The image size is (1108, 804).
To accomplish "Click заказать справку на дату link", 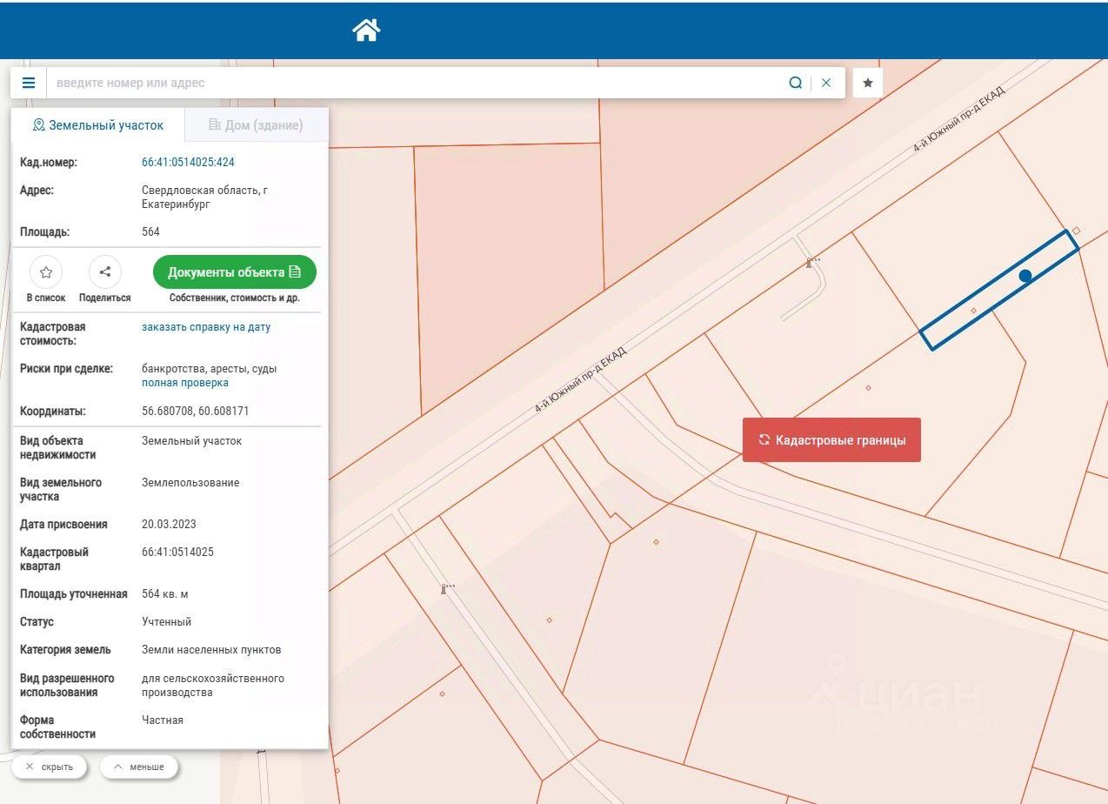I will [206, 327].
